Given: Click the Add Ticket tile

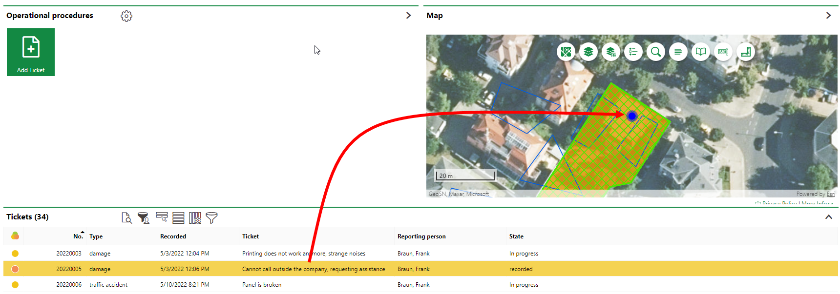Looking at the screenshot, I should [31, 52].
